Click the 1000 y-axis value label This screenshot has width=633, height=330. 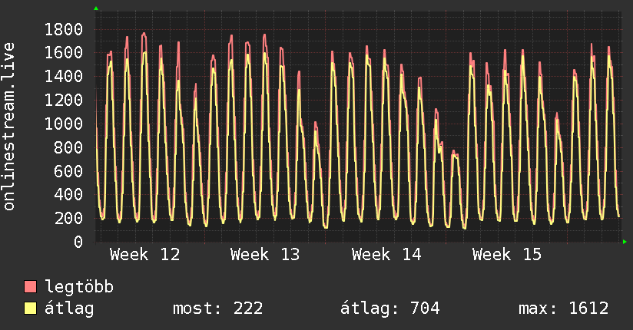tap(64, 124)
